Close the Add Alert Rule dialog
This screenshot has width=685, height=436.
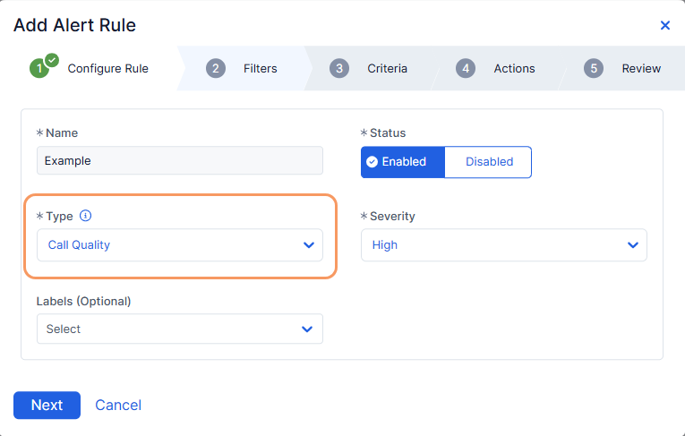click(665, 25)
